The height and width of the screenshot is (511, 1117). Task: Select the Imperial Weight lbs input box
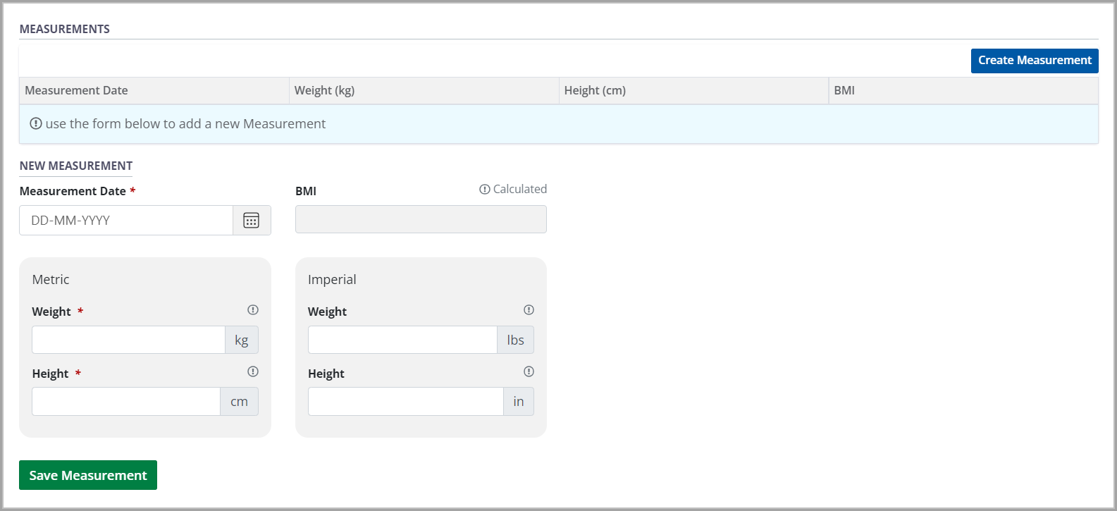(402, 340)
